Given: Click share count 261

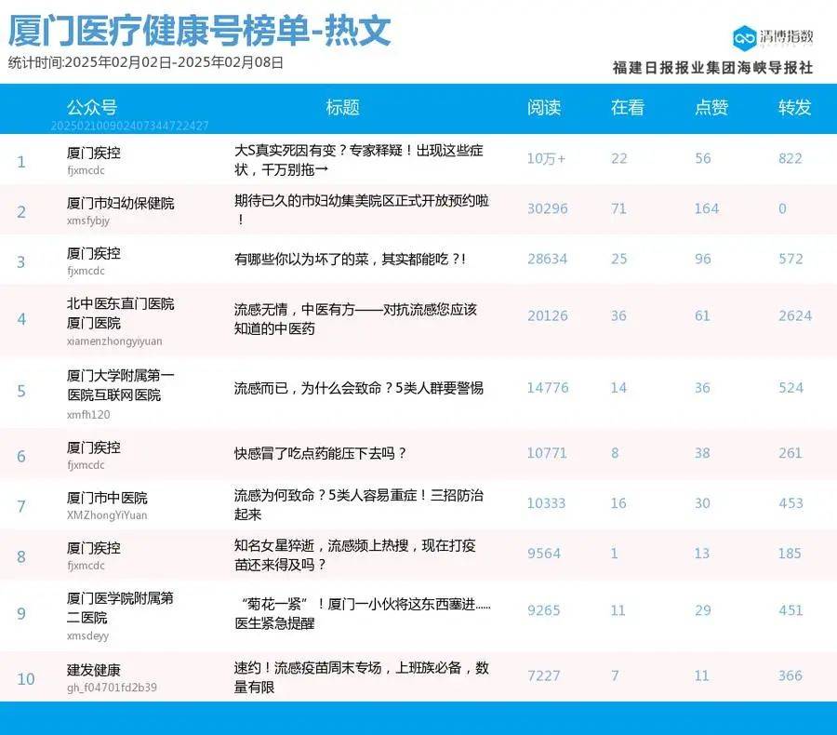Looking at the screenshot, I should pos(790,453).
